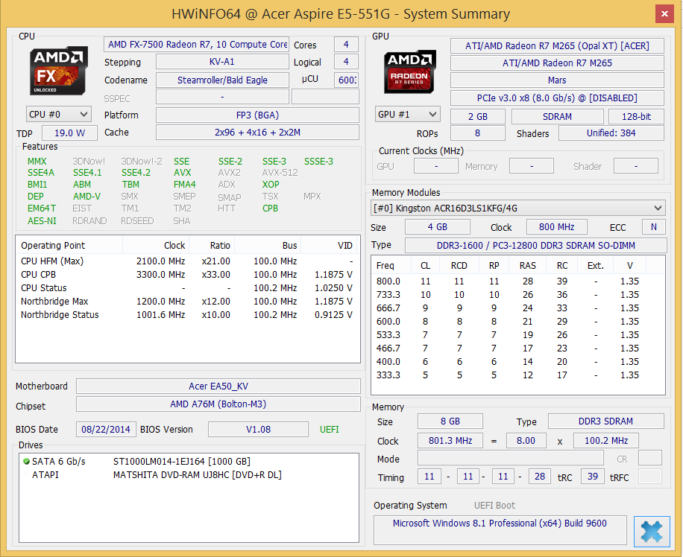Click the DDR3-1600 / PC3-12800 type field
683x557 pixels.
tap(536, 246)
